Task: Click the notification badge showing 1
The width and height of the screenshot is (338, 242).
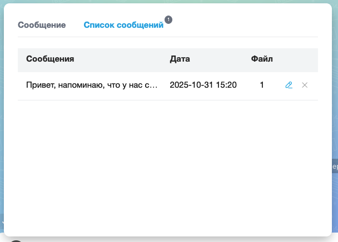Action: [x=168, y=19]
